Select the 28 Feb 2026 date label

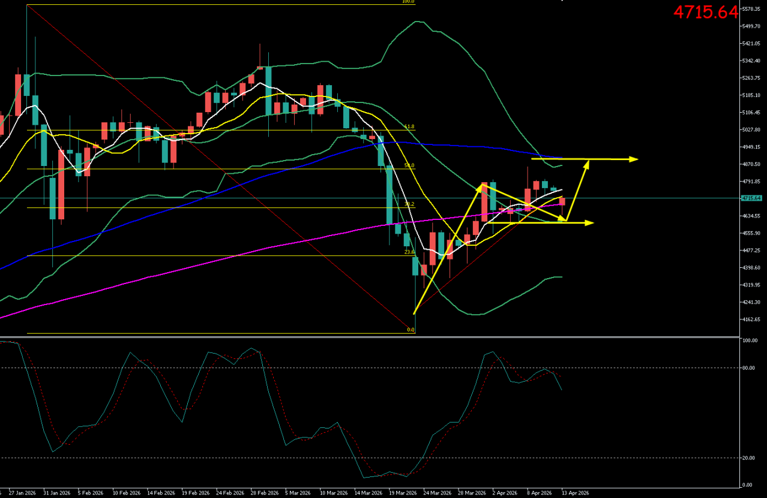coord(262,493)
